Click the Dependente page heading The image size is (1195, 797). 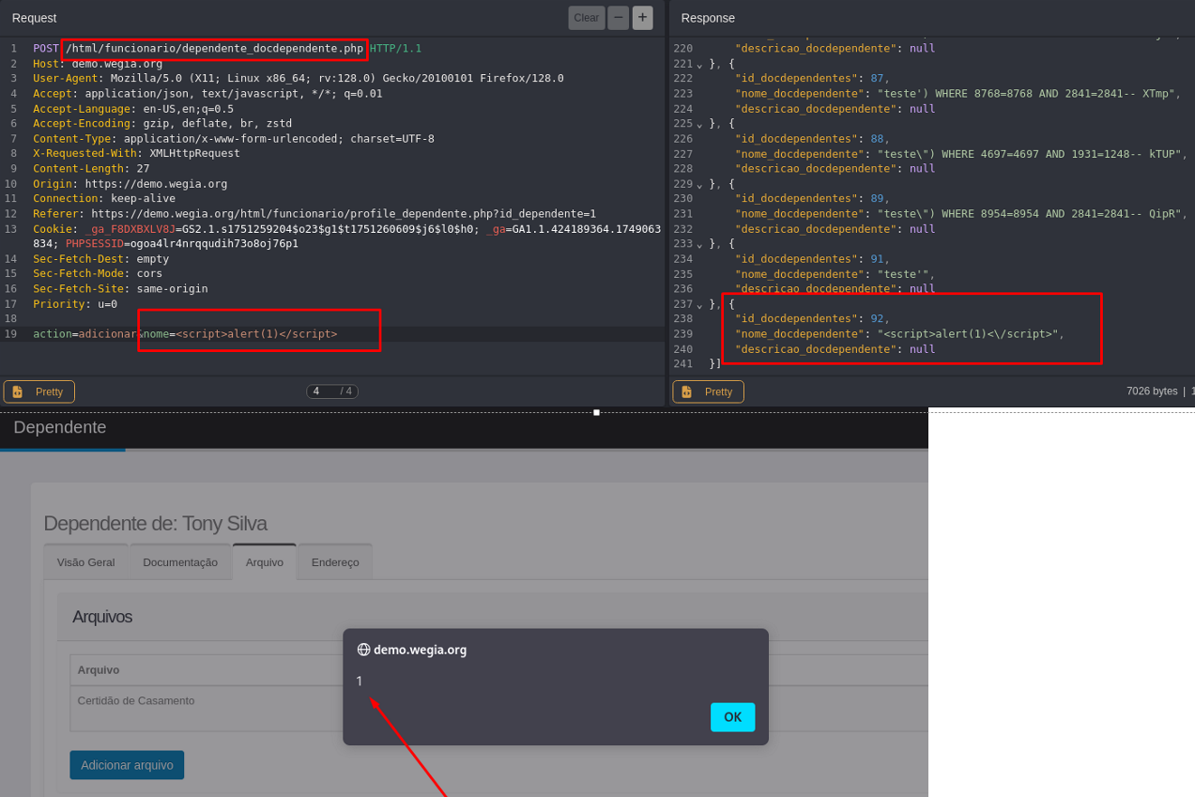pyautogui.click(x=60, y=427)
